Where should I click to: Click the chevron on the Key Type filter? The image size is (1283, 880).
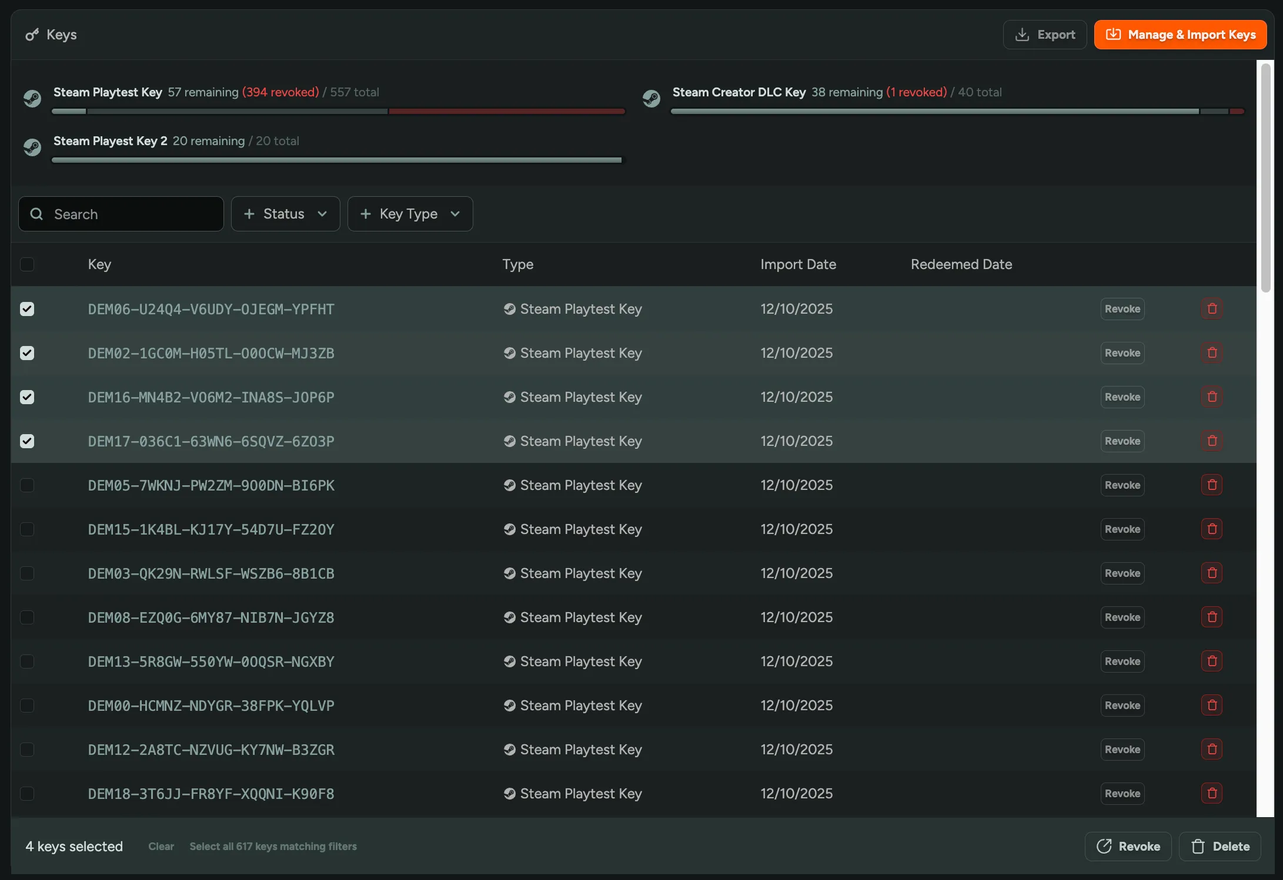pyautogui.click(x=455, y=214)
